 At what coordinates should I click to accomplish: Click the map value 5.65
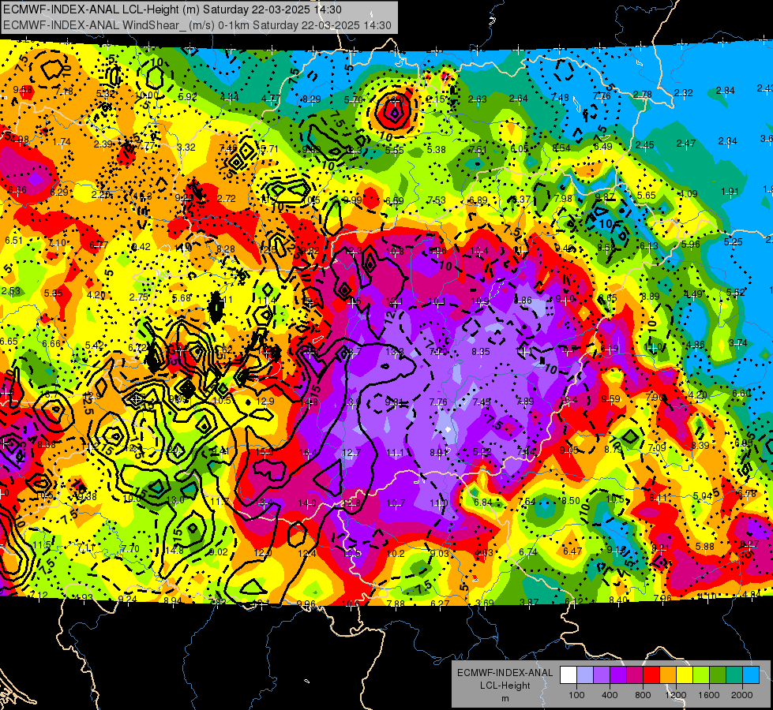pyautogui.click(x=646, y=196)
